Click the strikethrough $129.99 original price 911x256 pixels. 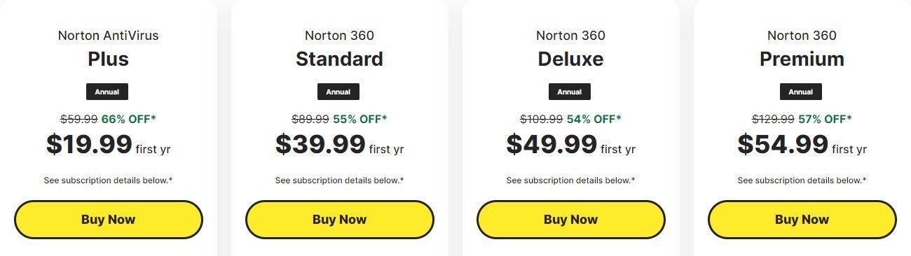773,119
